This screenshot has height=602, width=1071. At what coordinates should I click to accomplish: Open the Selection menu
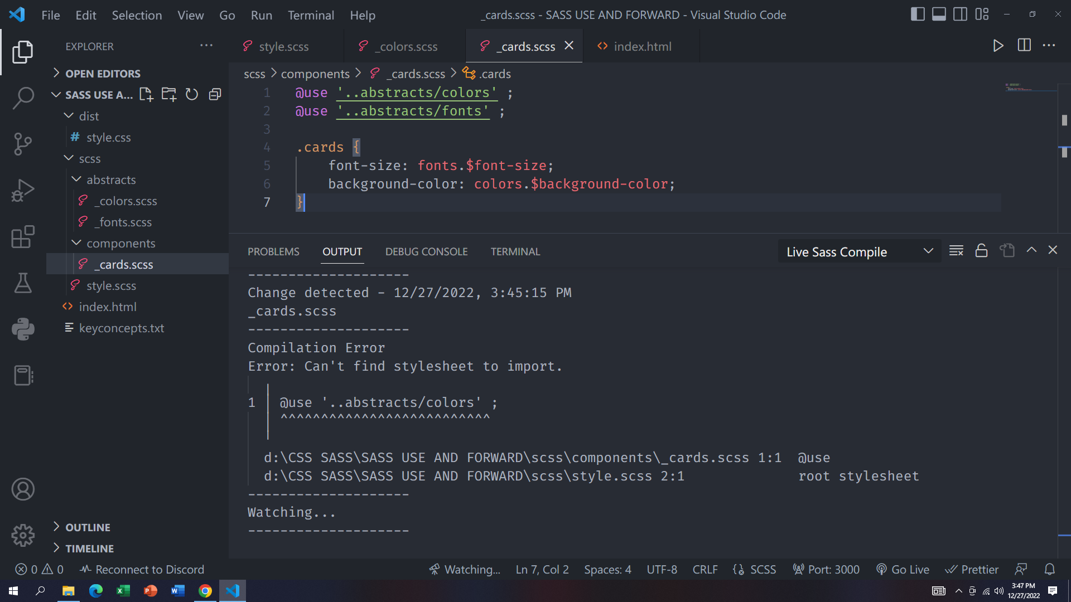pos(137,15)
